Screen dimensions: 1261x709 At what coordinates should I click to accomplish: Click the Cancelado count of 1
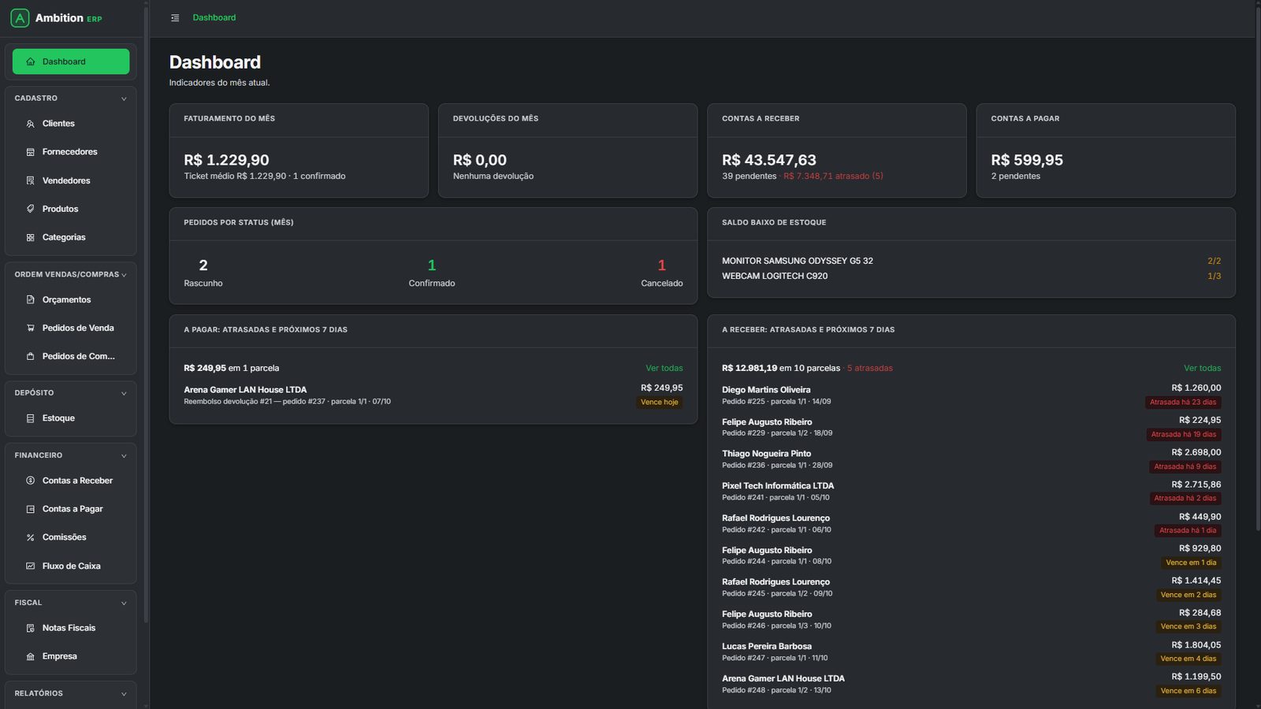(x=662, y=265)
